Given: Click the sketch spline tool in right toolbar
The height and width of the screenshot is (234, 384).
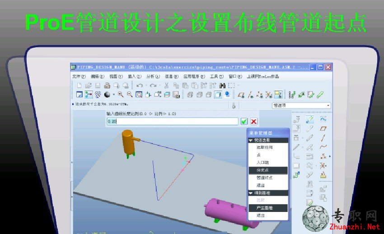Looking at the screenshot, I should click(323, 119).
